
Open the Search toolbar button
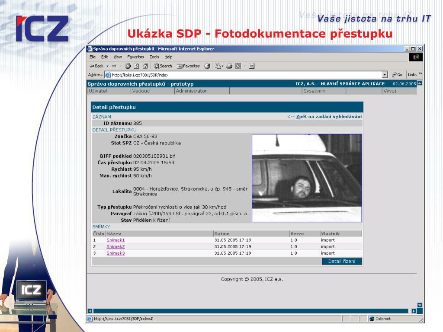(x=163, y=66)
